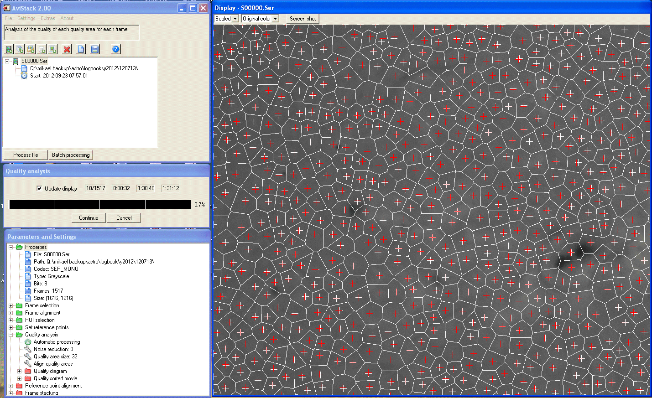
Task: Collapse the Properties node
Action: point(10,247)
